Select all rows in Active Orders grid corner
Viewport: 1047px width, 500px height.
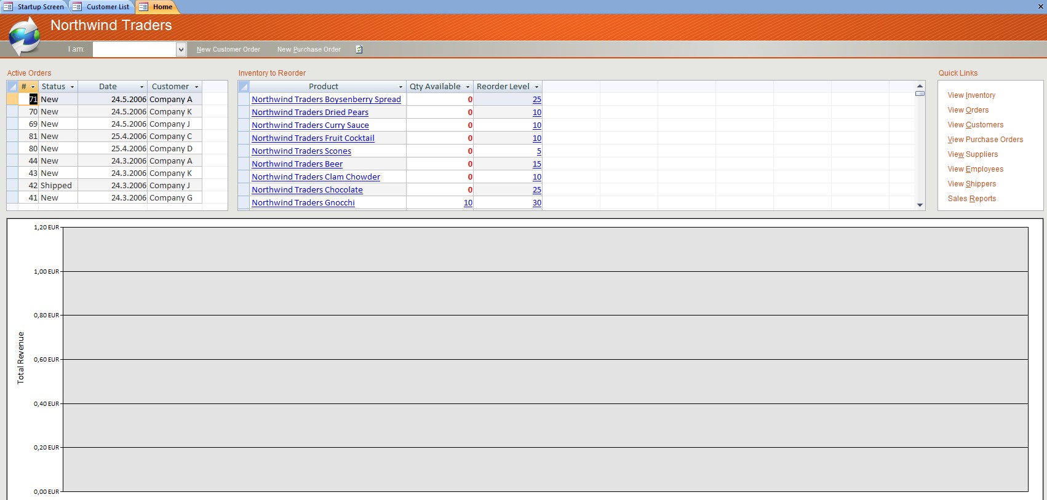coord(12,87)
